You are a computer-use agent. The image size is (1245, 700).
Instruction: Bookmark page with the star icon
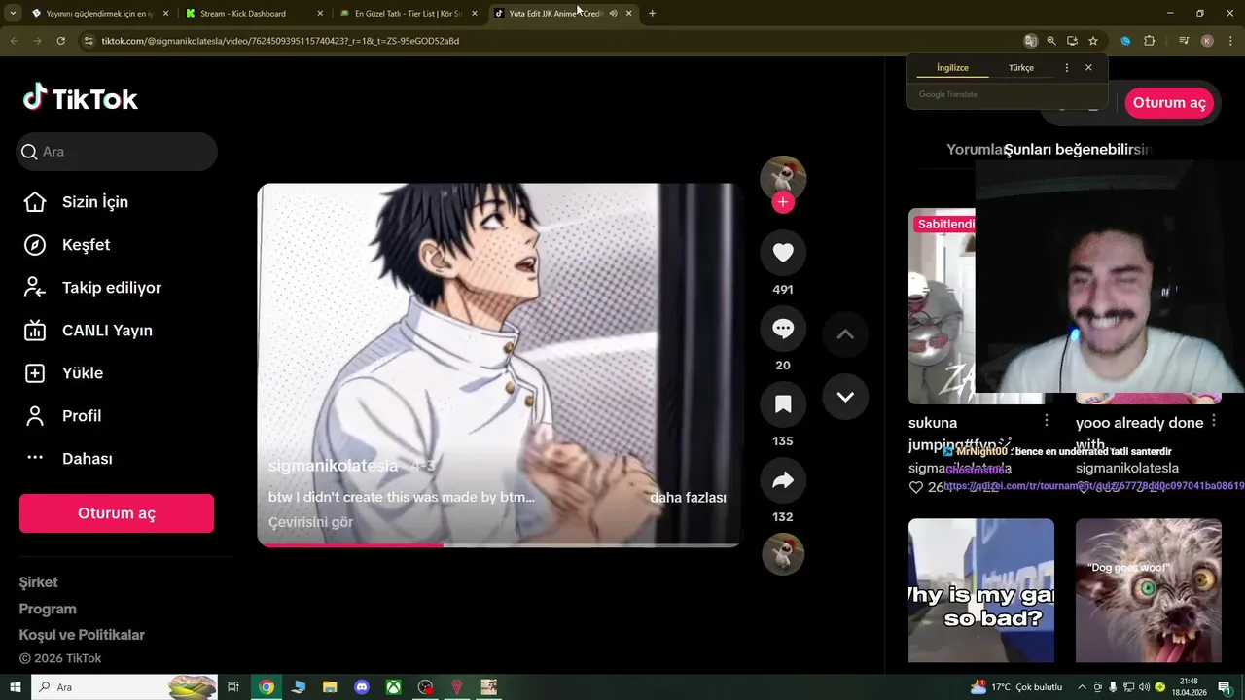click(1093, 41)
